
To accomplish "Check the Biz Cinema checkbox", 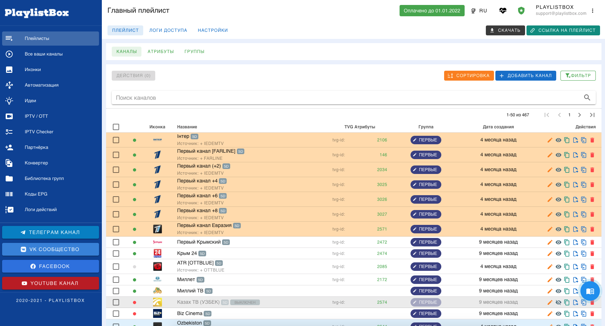I will pos(116,314).
